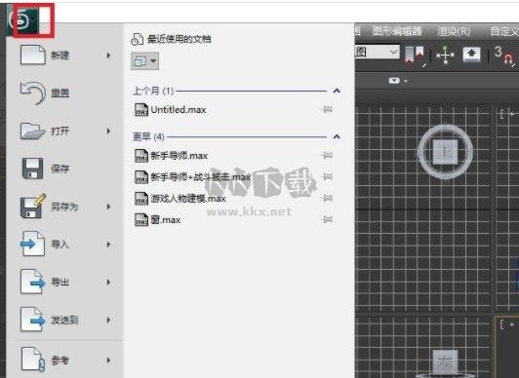The image size is (519, 378).
Task: Open the 新建 (New) menu entry
Action: point(64,56)
